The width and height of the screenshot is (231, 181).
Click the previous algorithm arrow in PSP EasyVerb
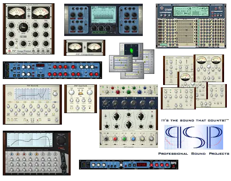(x=79, y=90)
